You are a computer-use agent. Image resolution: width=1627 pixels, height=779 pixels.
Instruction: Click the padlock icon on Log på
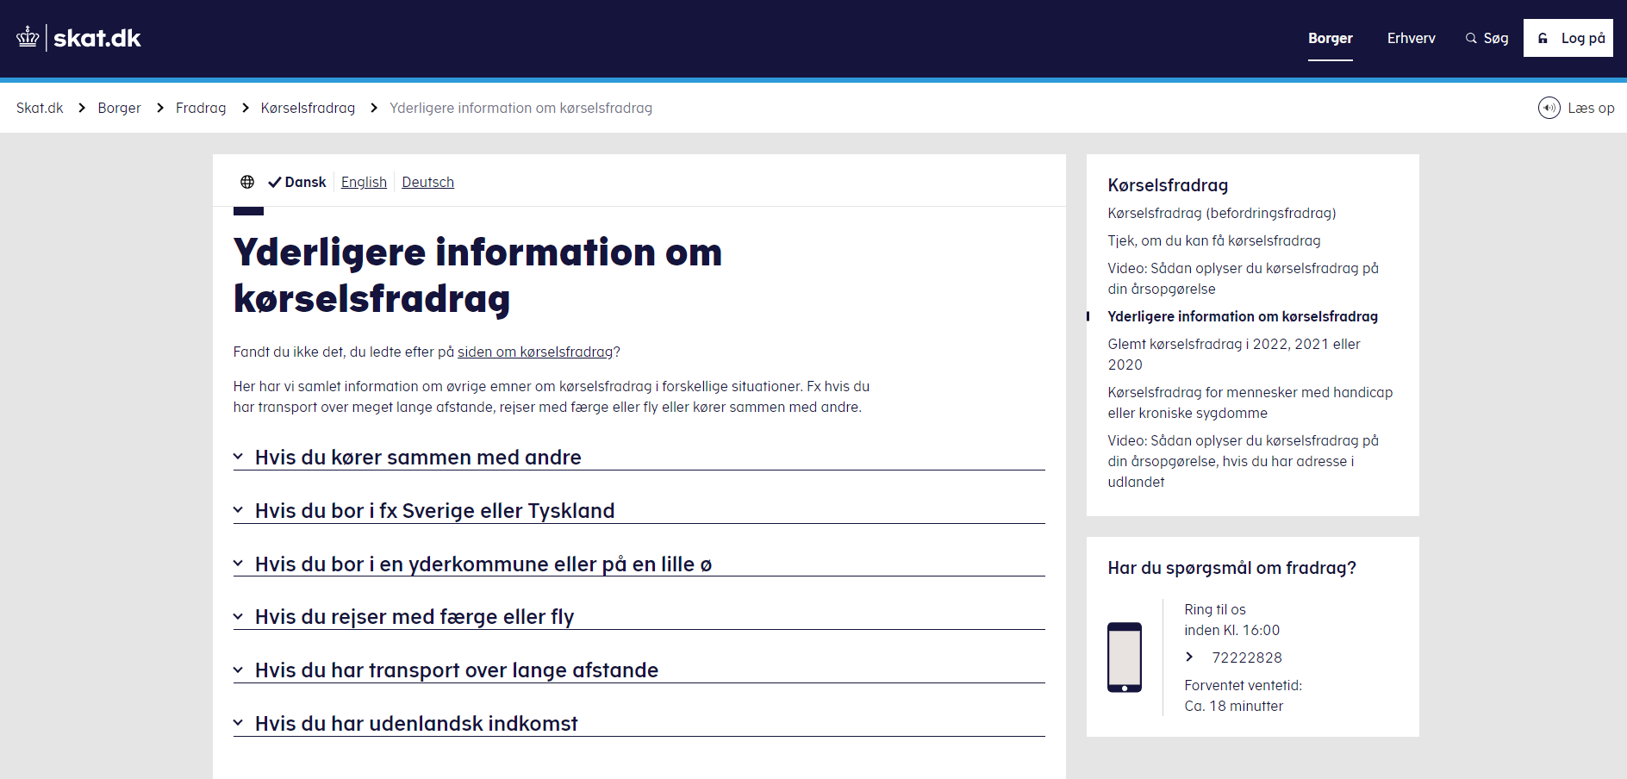[x=1543, y=38]
